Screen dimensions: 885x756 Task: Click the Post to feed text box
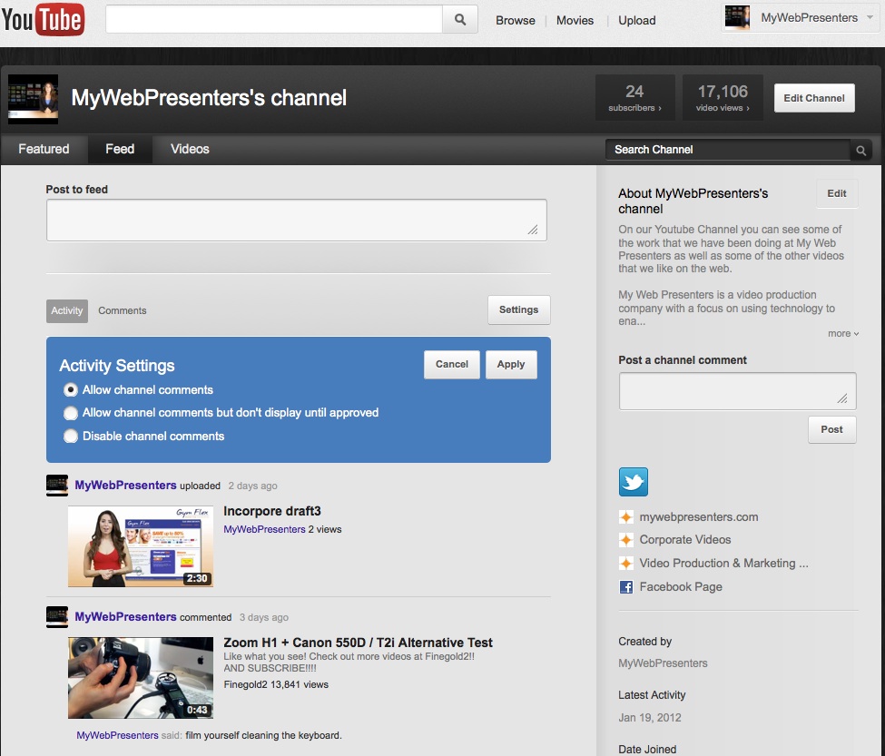(296, 220)
